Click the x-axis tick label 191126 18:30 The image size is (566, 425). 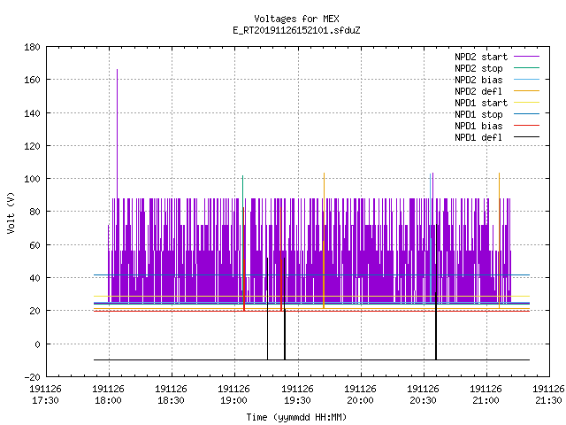(171, 395)
